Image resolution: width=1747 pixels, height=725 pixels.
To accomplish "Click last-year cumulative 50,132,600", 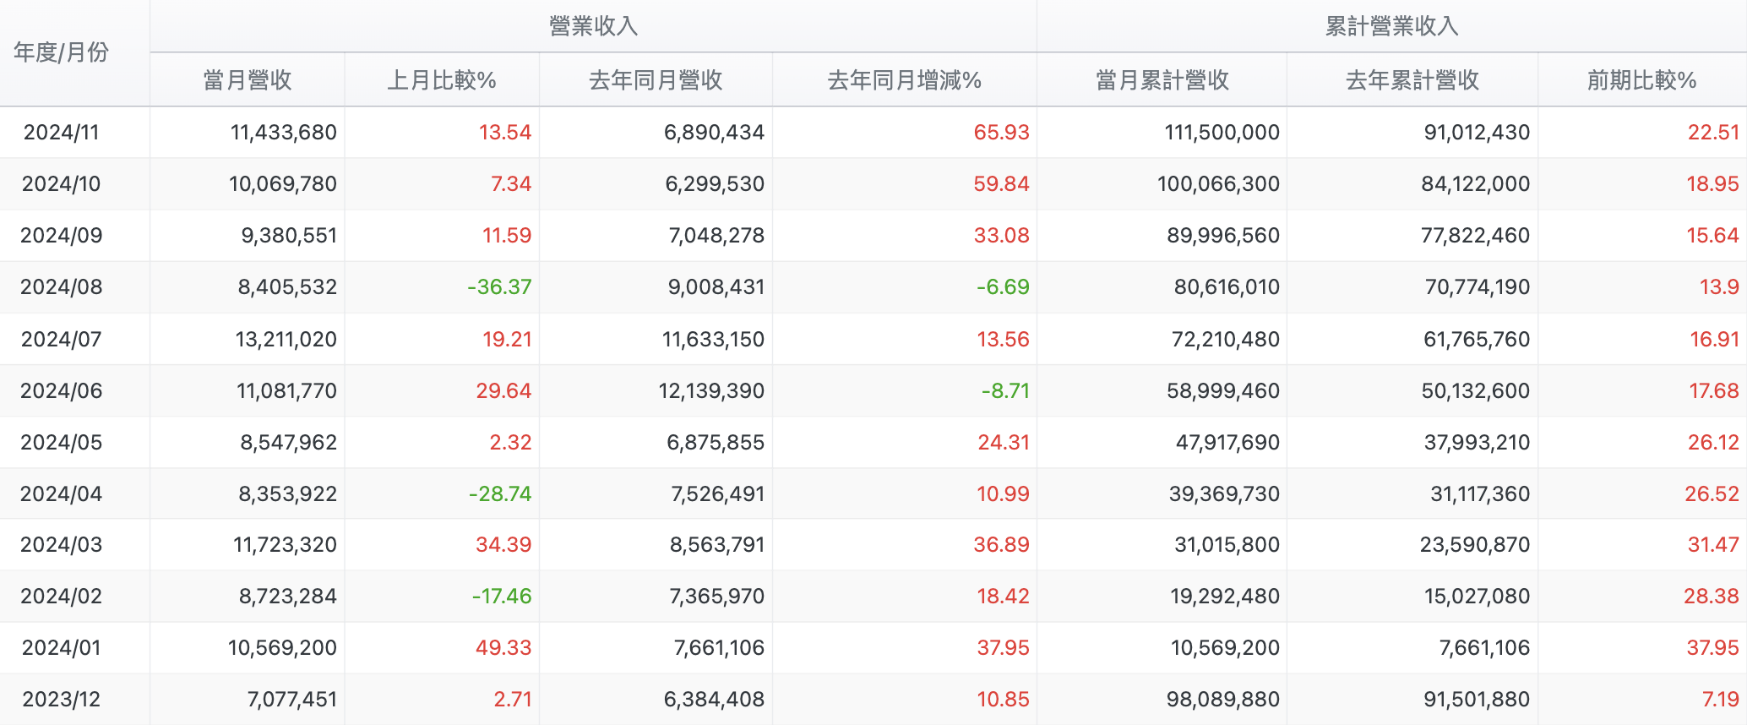I will pos(1476,391).
